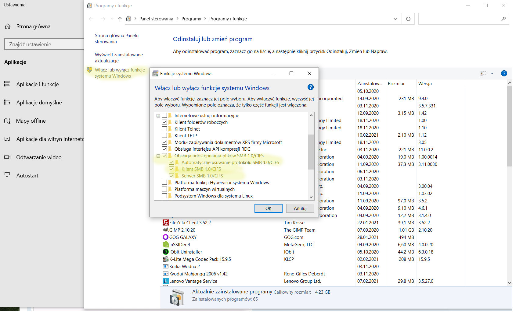
Task: Check Platforma maszyn wirtualnych checkbox
Action: (164, 189)
